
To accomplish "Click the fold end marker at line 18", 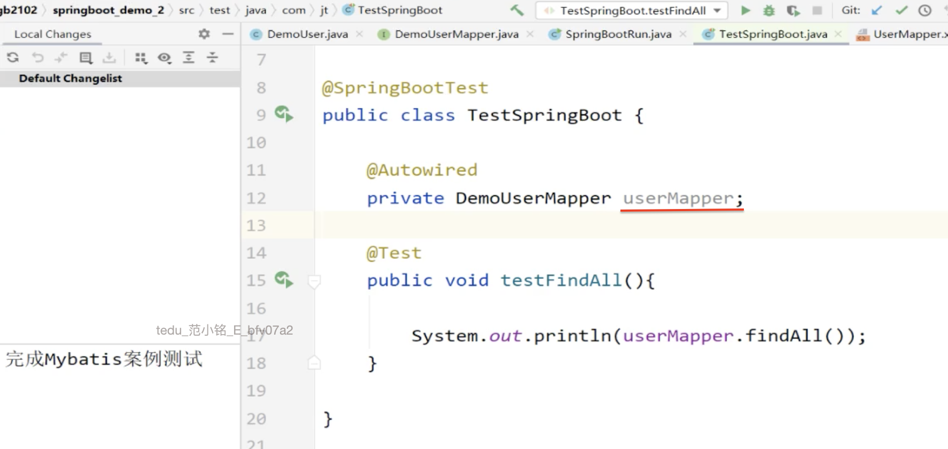I will [314, 363].
